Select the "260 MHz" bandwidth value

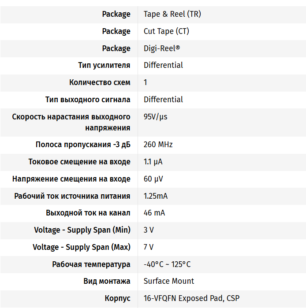158,145
